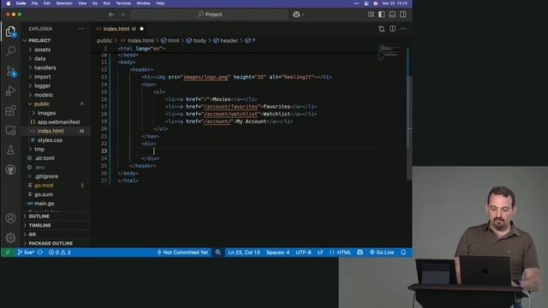
Task: Change LF end of line sequence
Action: pyautogui.click(x=320, y=252)
